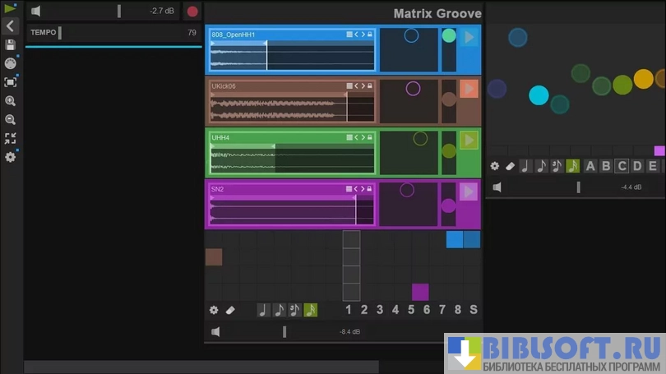
Task: Preview the UKick06 sample with its play button
Action: pyautogui.click(x=469, y=89)
